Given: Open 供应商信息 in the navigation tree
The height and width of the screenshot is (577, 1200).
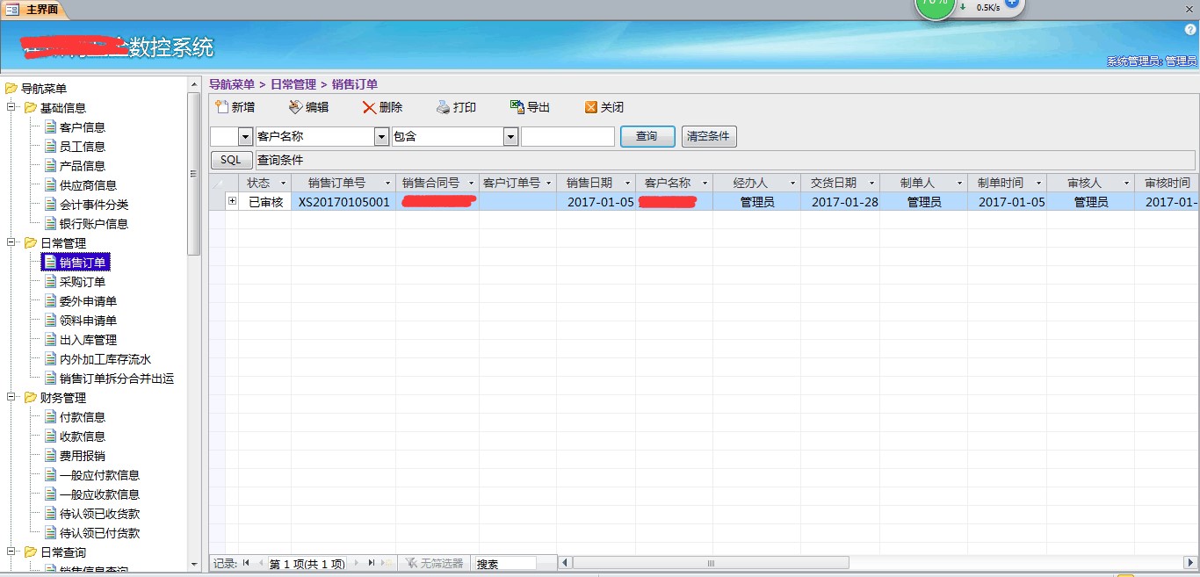Looking at the screenshot, I should 88,185.
